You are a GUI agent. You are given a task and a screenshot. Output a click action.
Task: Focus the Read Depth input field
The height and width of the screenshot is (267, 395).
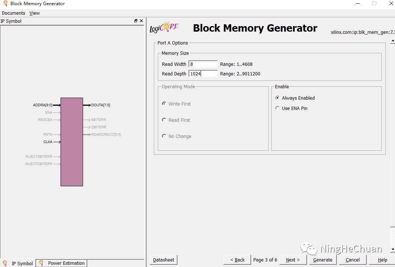tap(203, 74)
